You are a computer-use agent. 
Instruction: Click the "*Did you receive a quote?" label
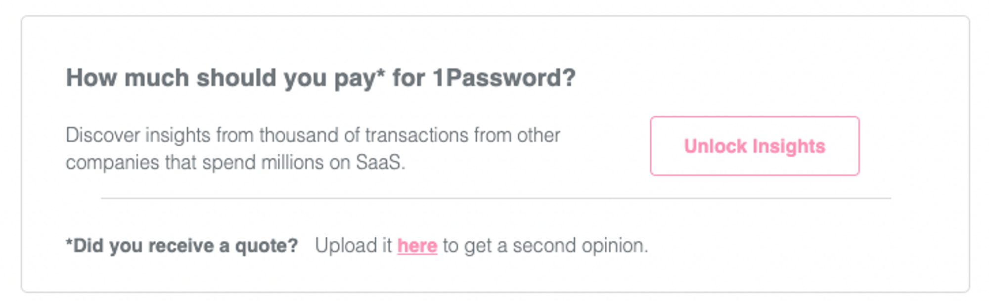tap(181, 246)
